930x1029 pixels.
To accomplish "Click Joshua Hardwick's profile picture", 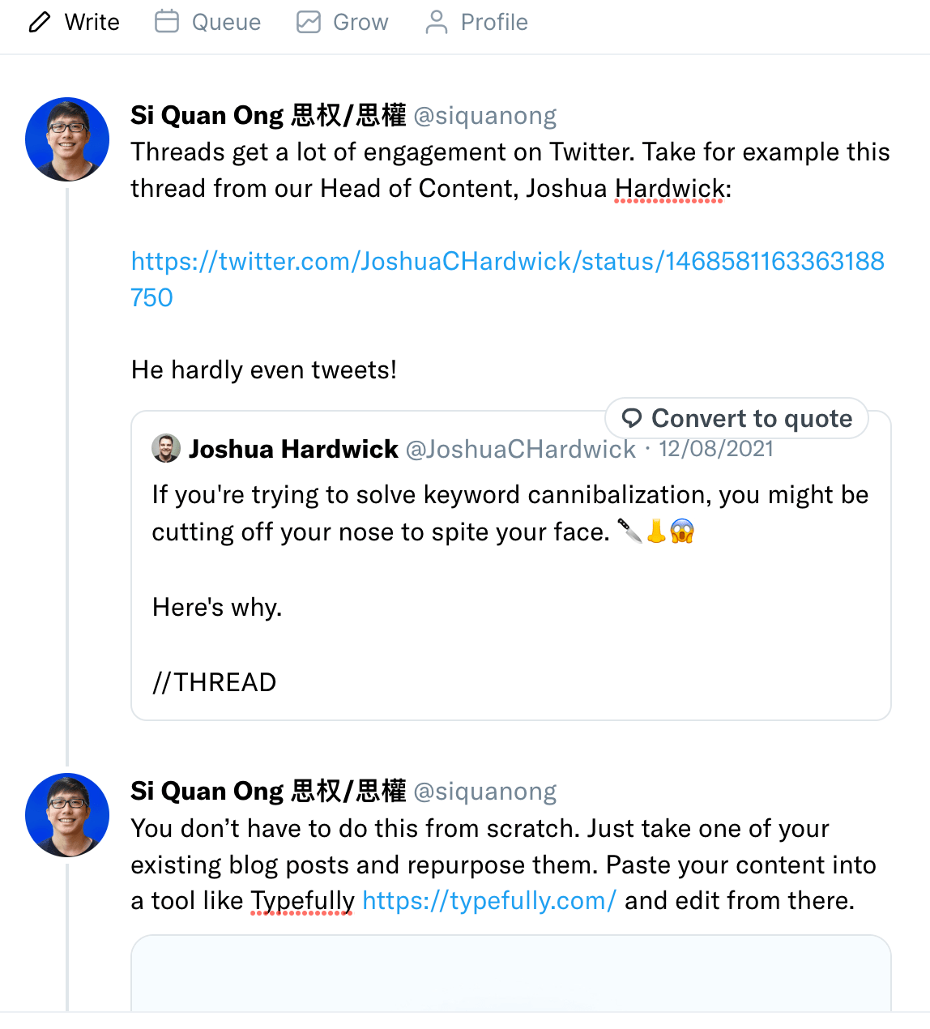I will 165,448.
